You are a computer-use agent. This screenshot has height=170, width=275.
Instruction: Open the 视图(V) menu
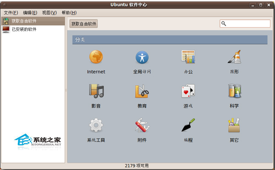click(x=49, y=13)
